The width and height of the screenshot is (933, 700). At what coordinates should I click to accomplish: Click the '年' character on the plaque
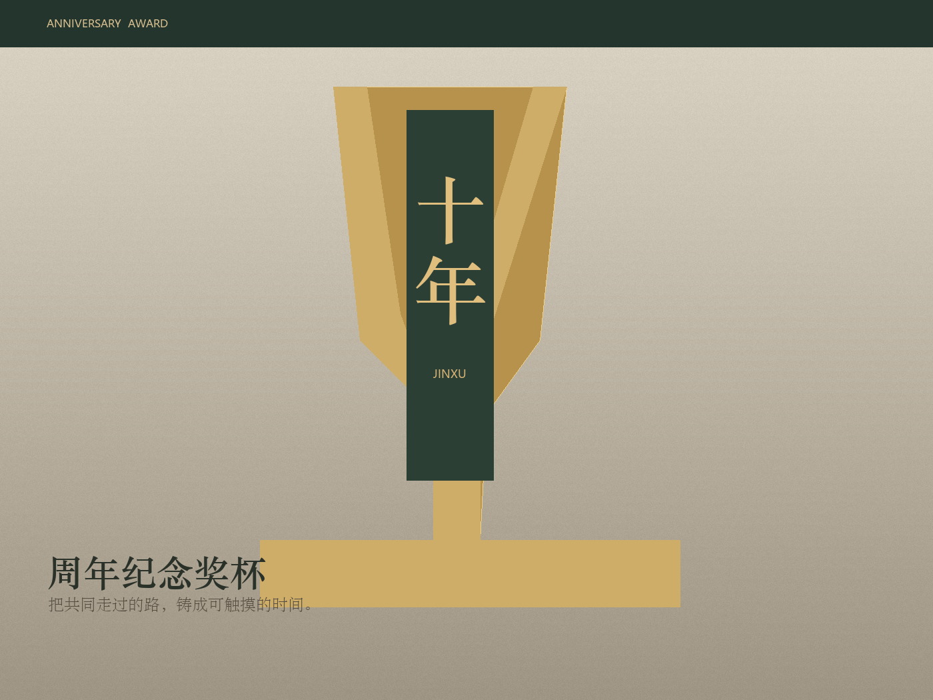451,290
